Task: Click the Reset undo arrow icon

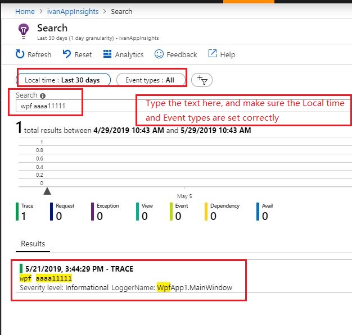Action: (x=67, y=54)
